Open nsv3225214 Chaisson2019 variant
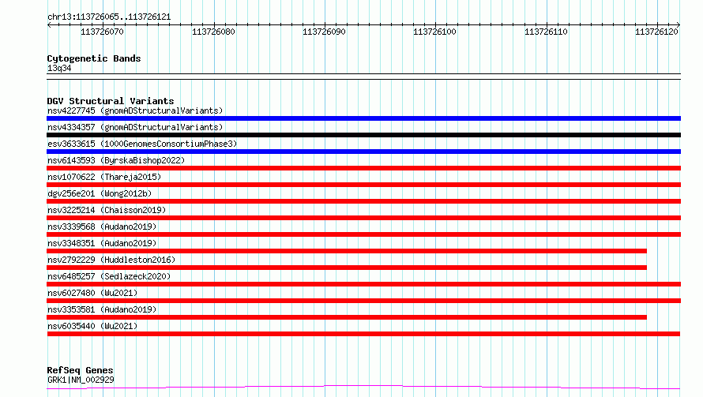This screenshot has height=397, width=703. [x=107, y=210]
